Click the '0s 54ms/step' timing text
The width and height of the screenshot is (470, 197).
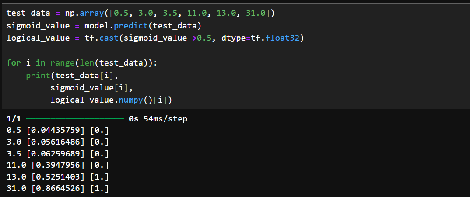(158, 119)
